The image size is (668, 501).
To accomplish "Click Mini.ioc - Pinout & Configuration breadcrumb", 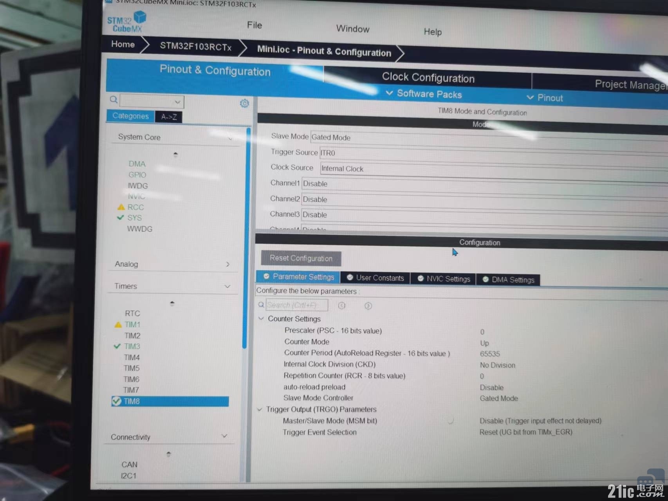I will point(324,51).
